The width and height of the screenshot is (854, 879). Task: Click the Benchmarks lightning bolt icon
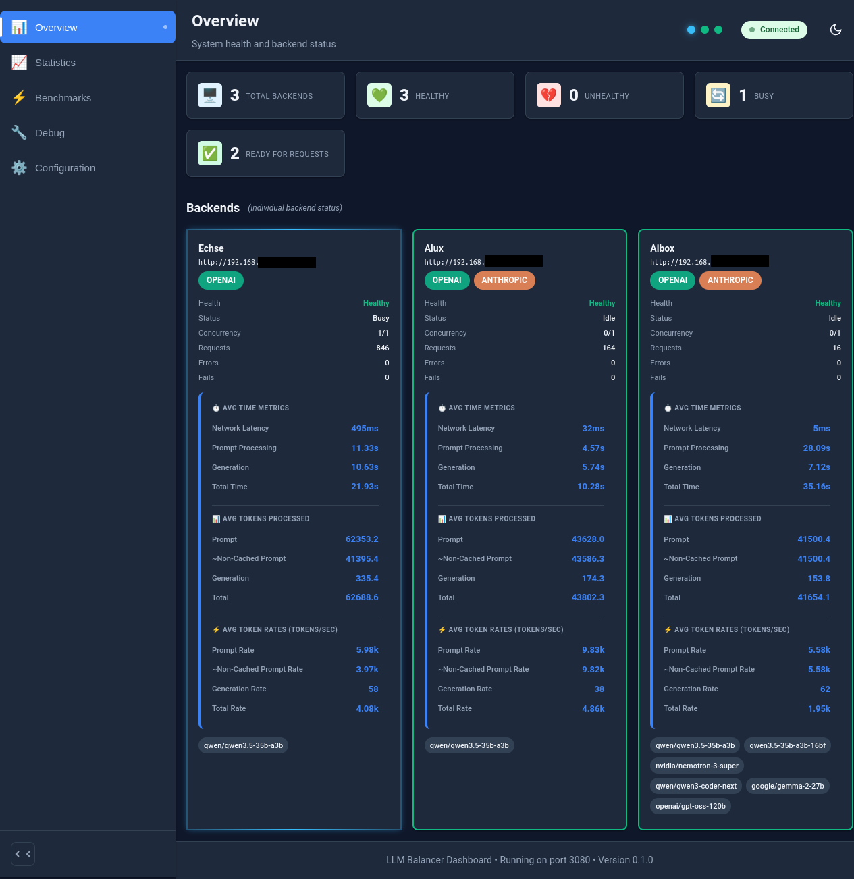[20, 97]
